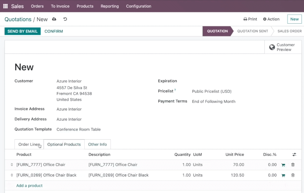Click discount 0.00 on Office Chair Black row
Image resolution: width=304 pixels, height=193 pixels.
[272, 175]
